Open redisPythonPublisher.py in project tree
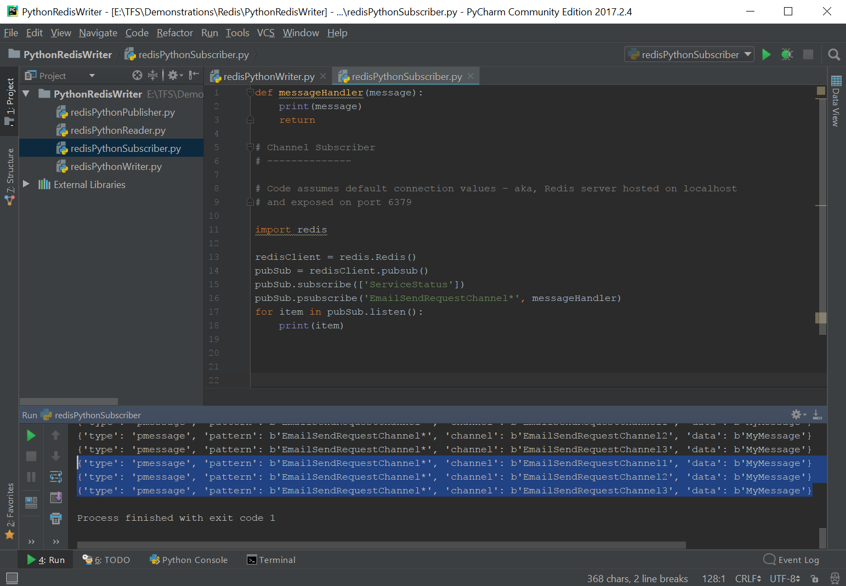This screenshot has width=846, height=586. 115,112
